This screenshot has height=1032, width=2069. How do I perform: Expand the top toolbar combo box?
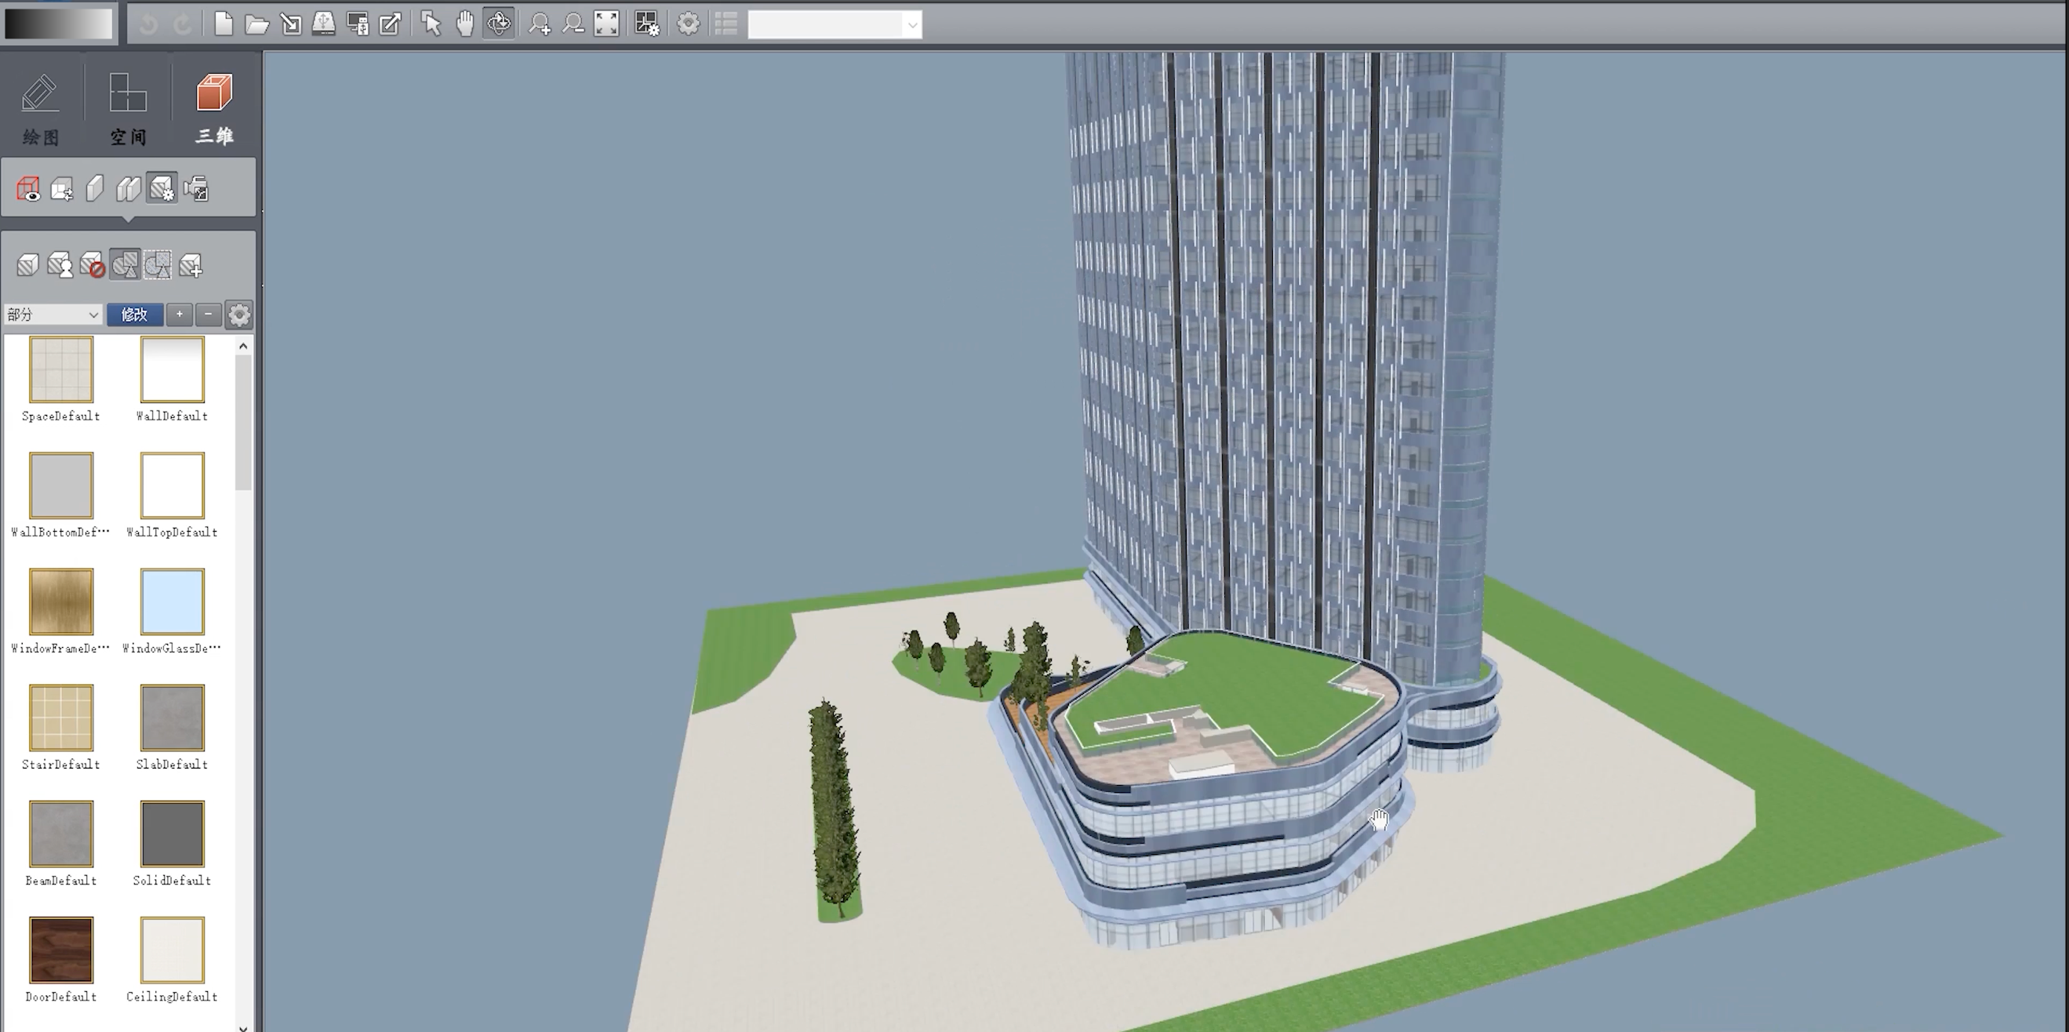pos(911,25)
